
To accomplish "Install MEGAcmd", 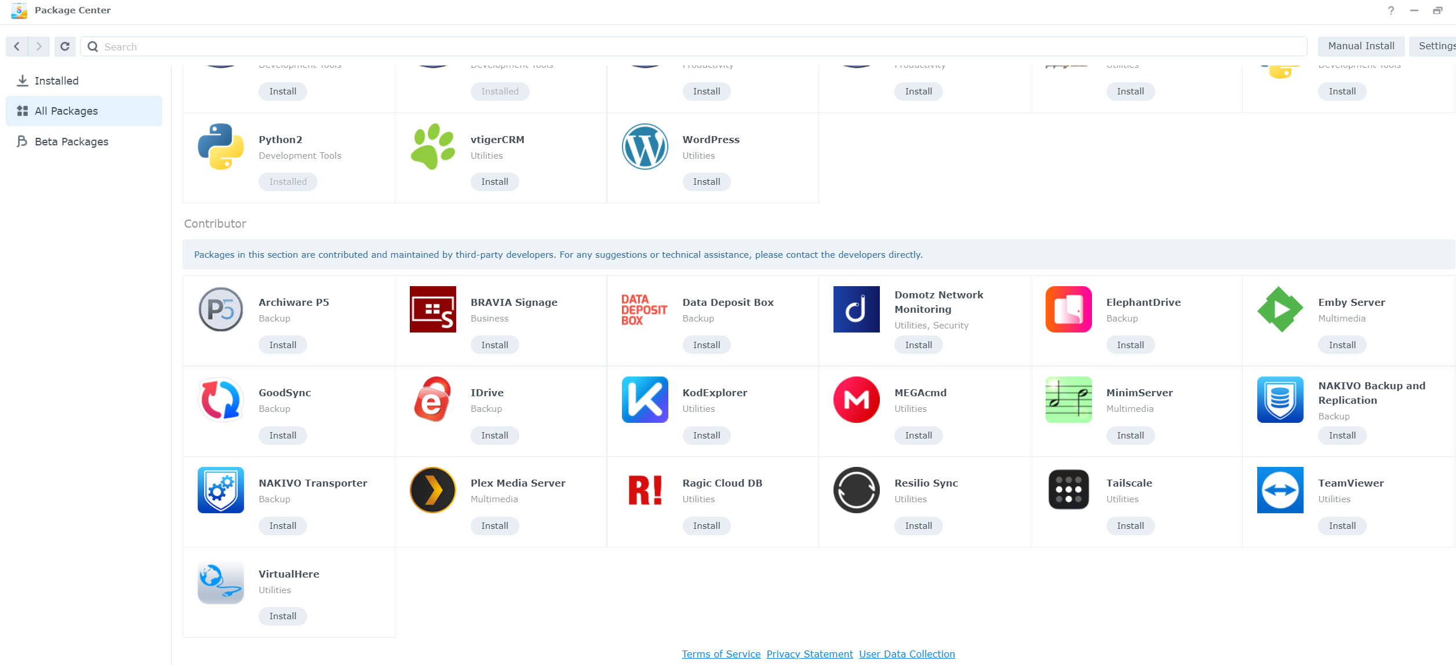I will pos(919,436).
